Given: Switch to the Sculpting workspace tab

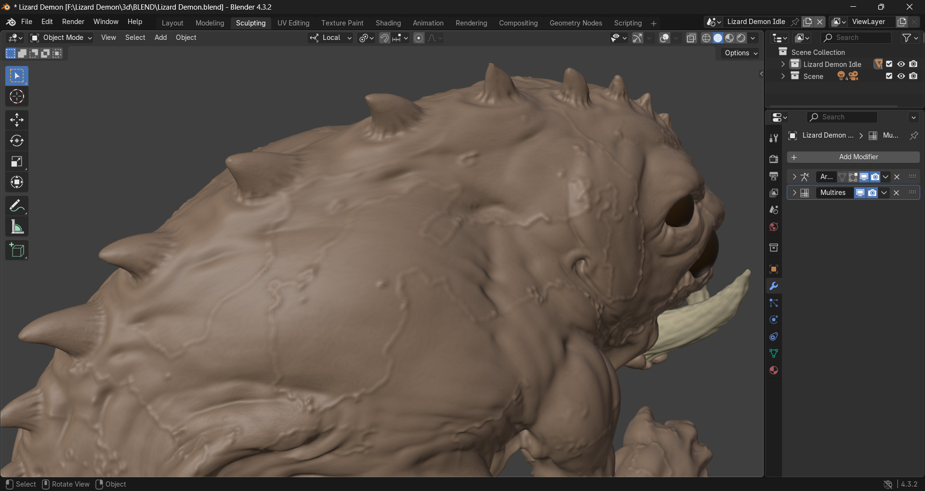Looking at the screenshot, I should point(251,23).
